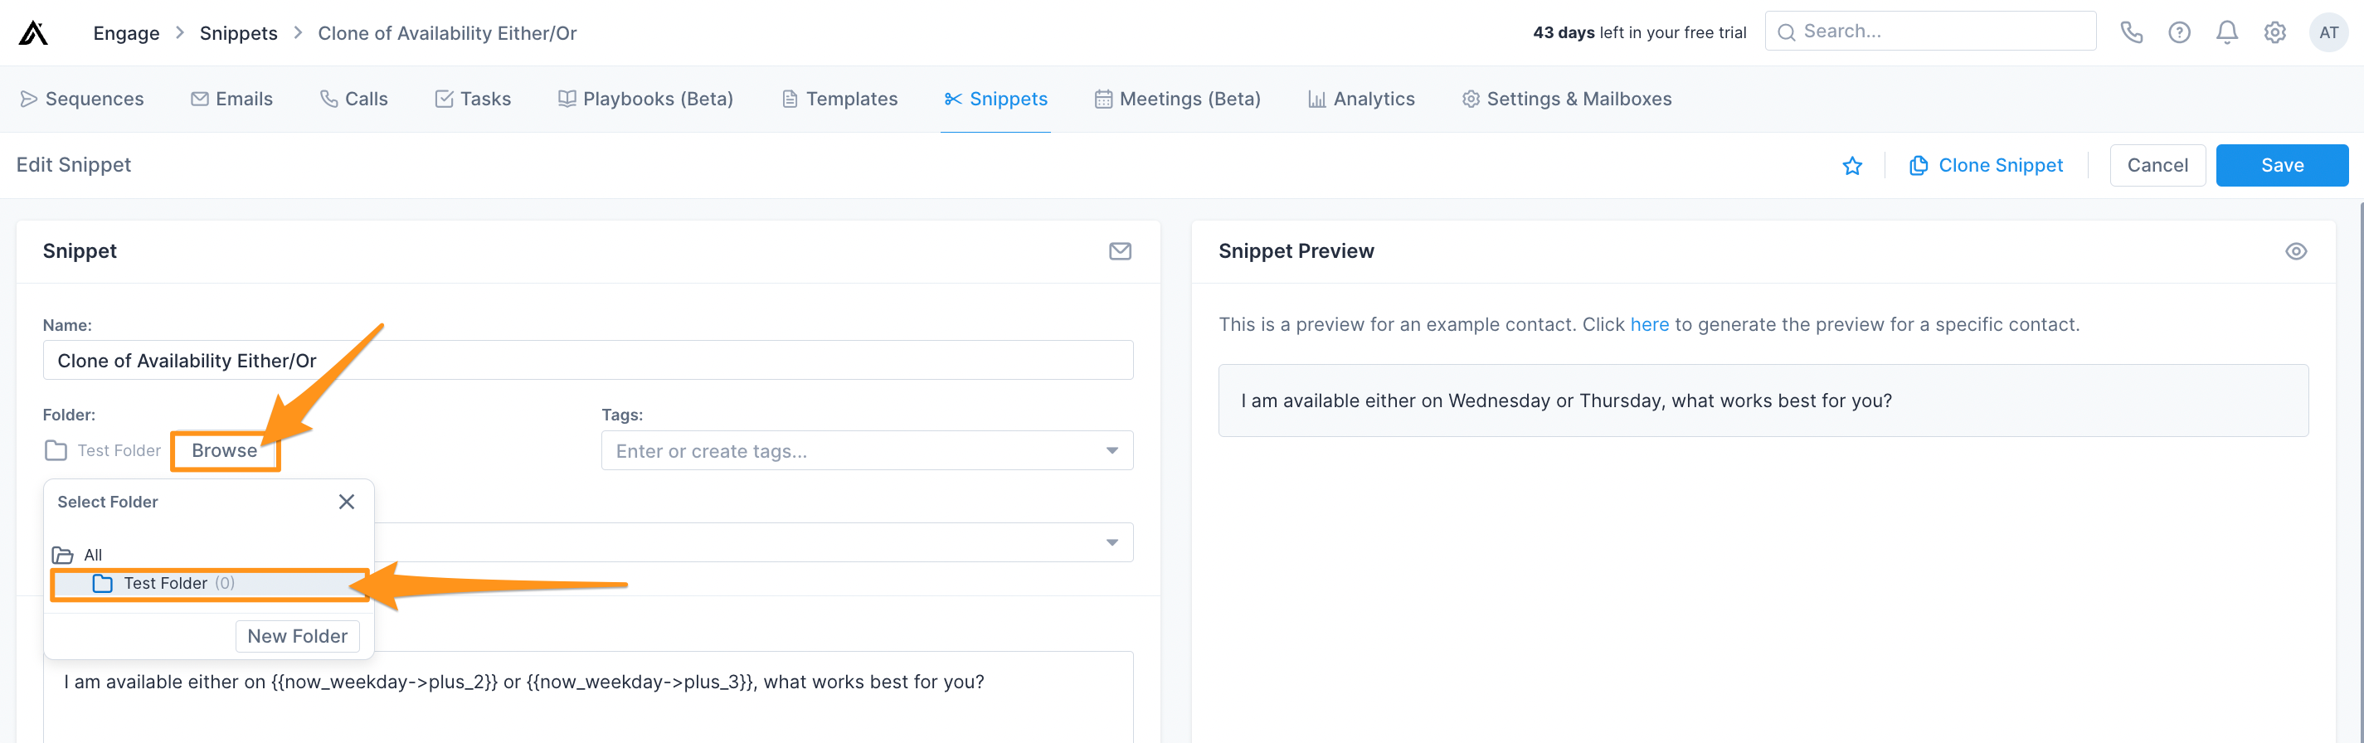This screenshot has height=743, width=2364.
Task: Go to the Calls tab
Action: (353, 99)
